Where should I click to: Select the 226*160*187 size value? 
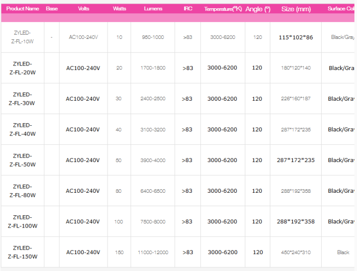click(x=296, y=99)
